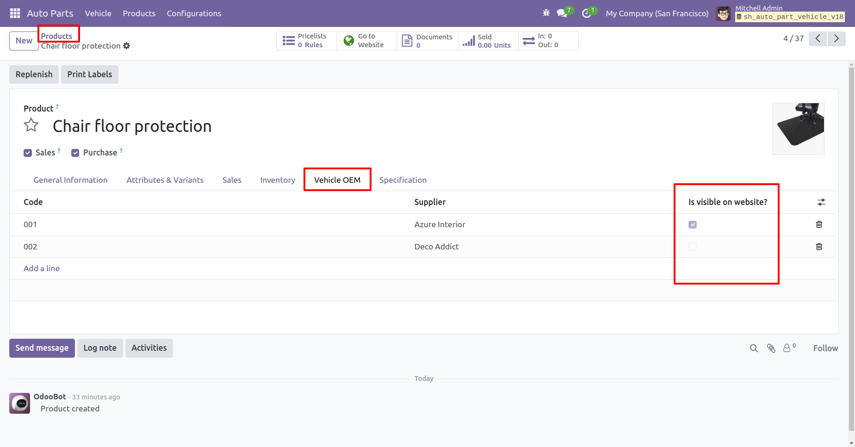
Task: Uncheck the Purchase checkbox
Action: coord(75,153)
